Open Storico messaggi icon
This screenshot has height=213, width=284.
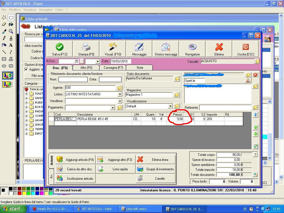point(166,47)
